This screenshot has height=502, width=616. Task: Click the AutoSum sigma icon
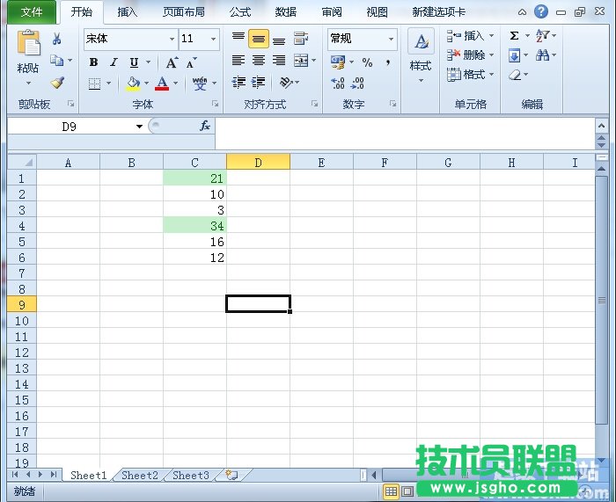click(514, 36)
